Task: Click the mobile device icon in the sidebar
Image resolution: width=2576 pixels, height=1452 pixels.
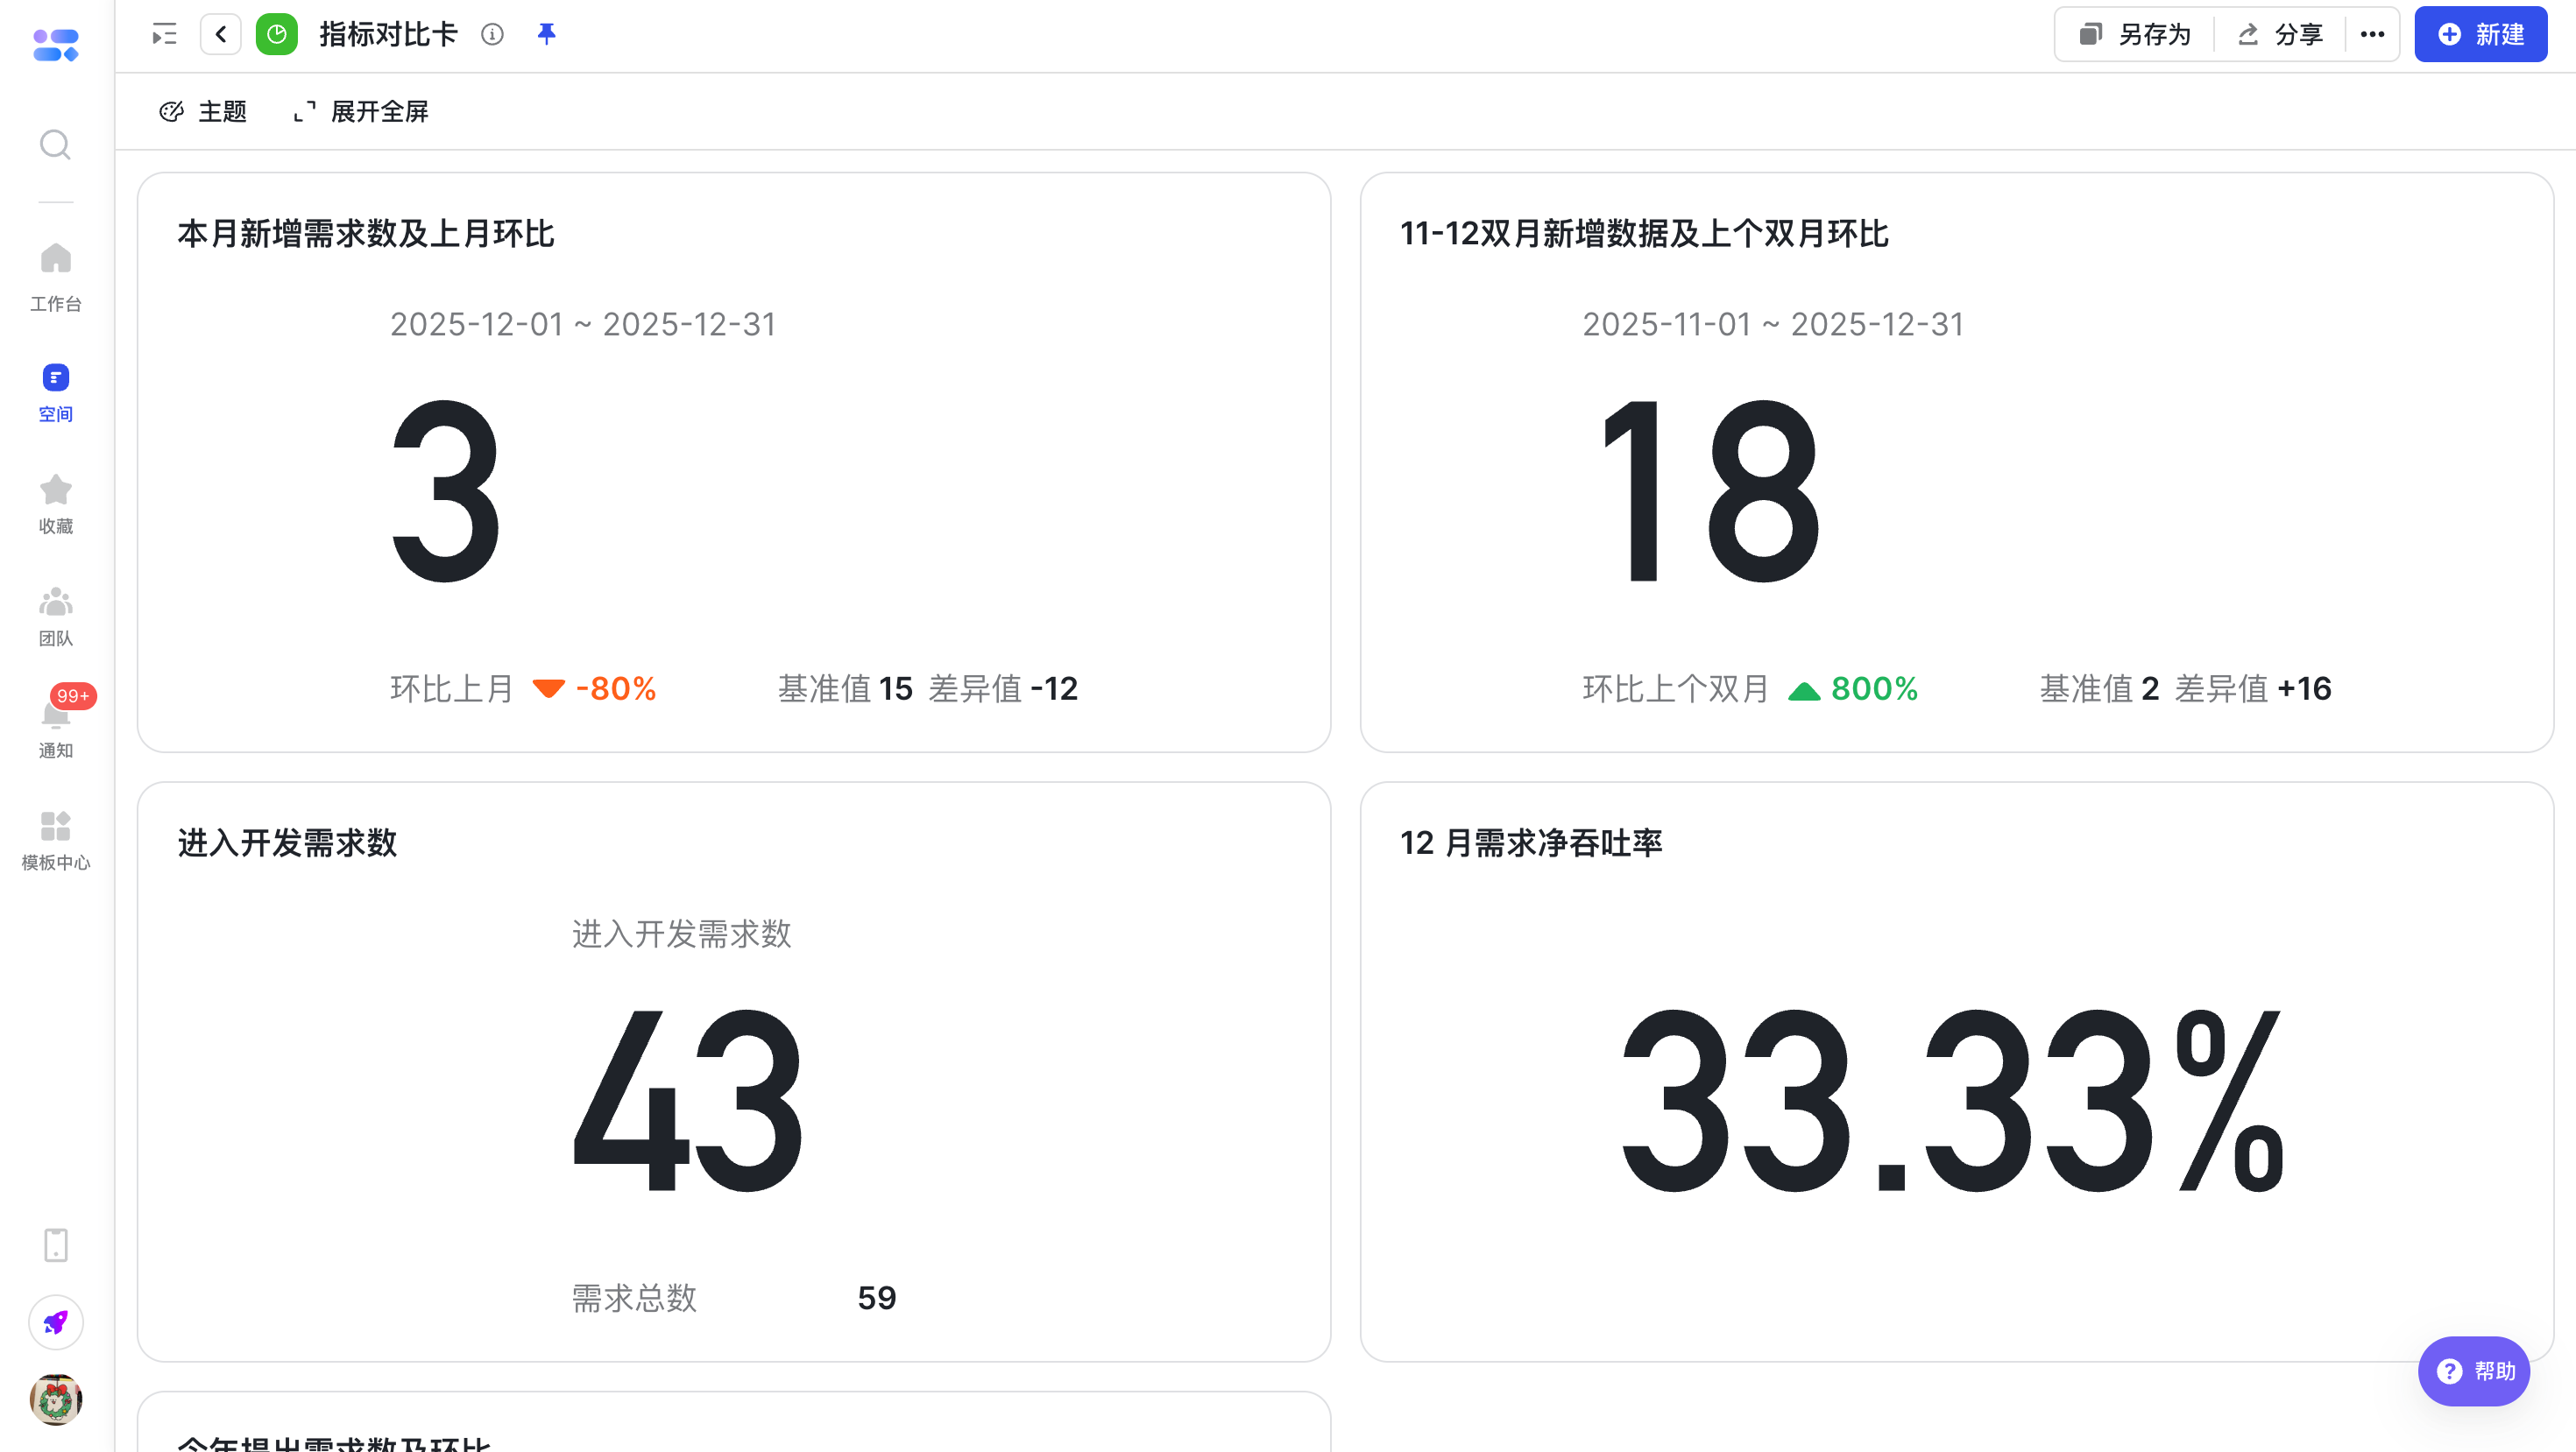Action: coord(56,1245)
